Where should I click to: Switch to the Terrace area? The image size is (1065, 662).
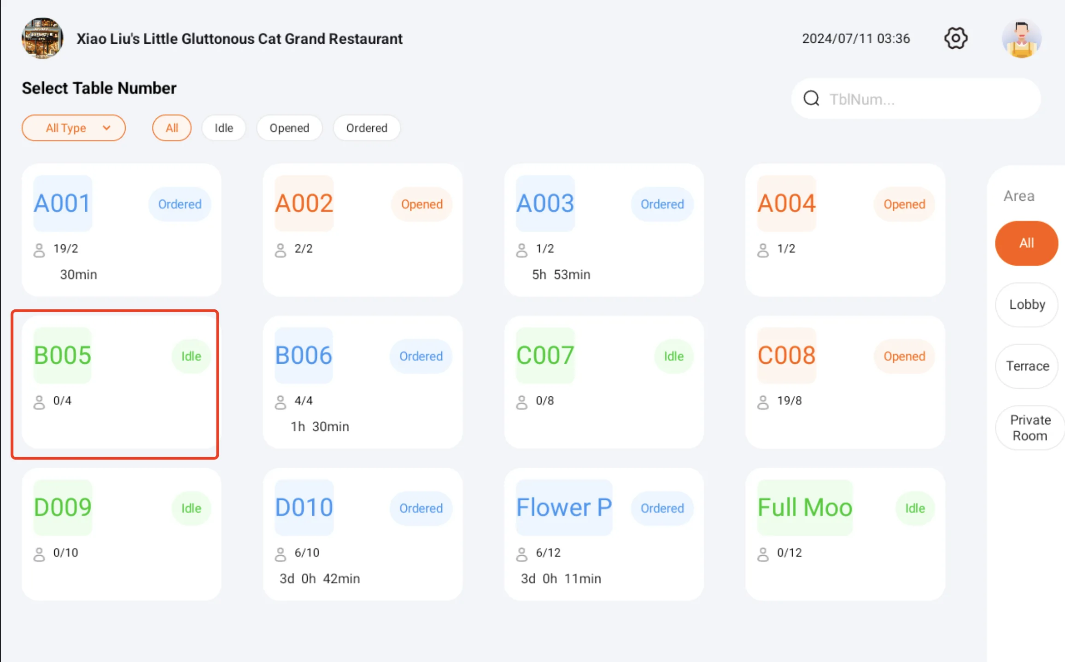pos(1027,366)
